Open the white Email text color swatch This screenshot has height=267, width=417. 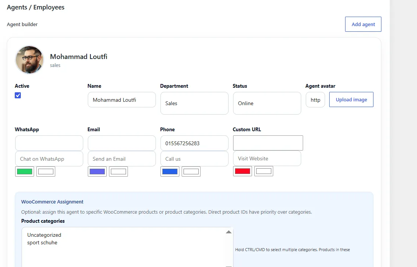pyautogui.click(x=118, y=172)
